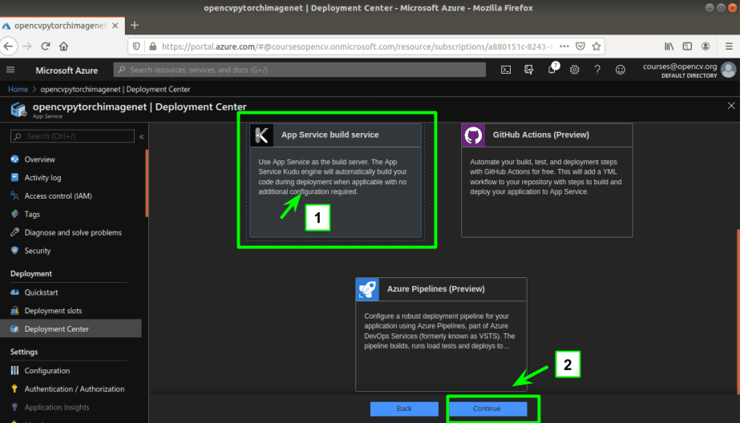Click the Settings section heading

point(24,352)
